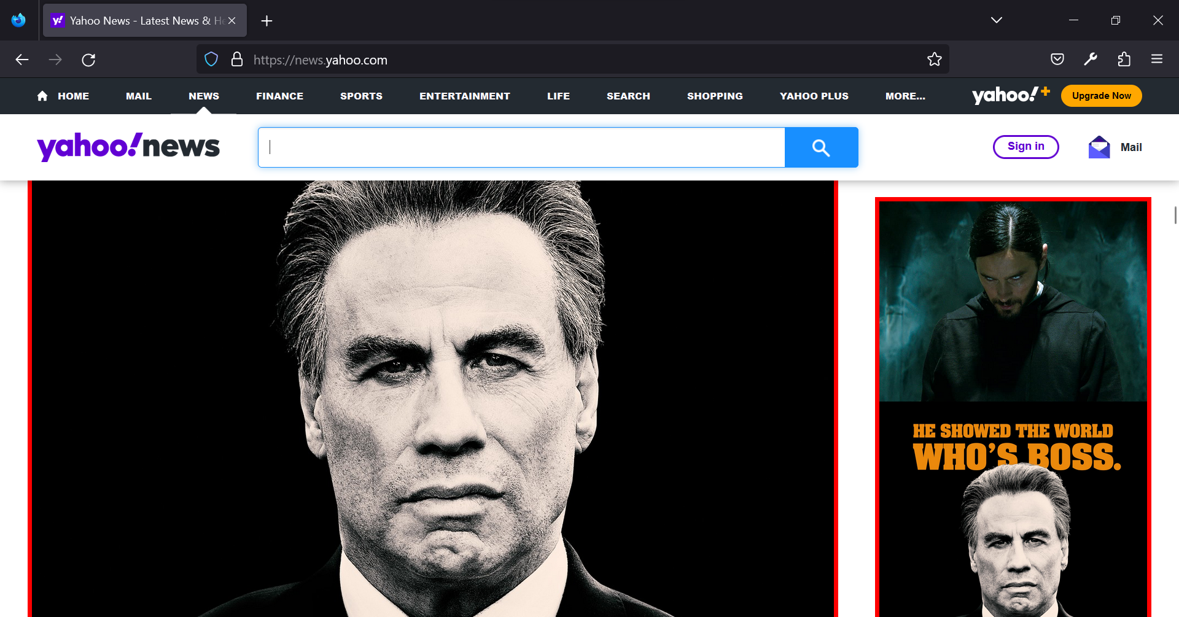The image size is (1179, 617).
Task: Bookmark this page with the star icon
Action: pyautogui.click(x=934, y=60)
